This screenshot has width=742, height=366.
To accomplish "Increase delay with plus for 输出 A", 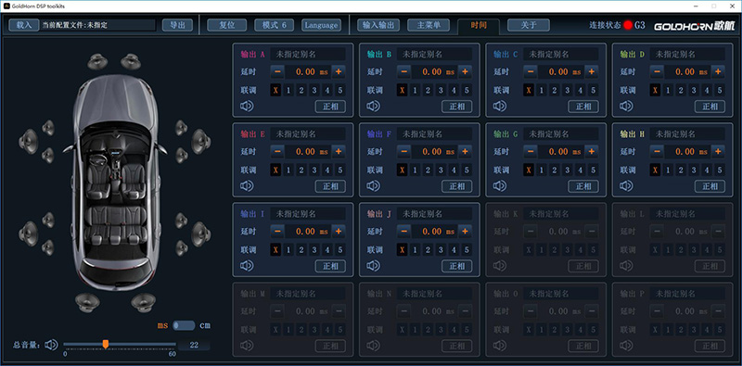I will point(339,72).
